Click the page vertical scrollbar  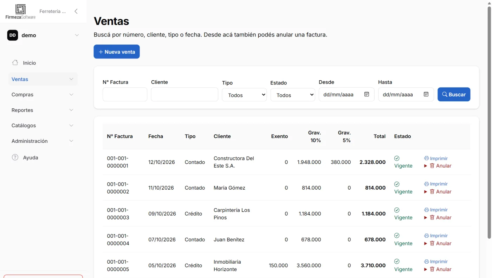coord(489,123)
